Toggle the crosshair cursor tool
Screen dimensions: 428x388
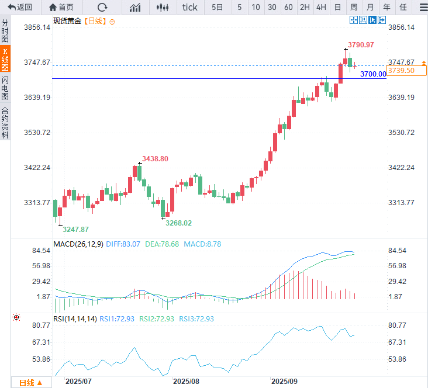354,20
